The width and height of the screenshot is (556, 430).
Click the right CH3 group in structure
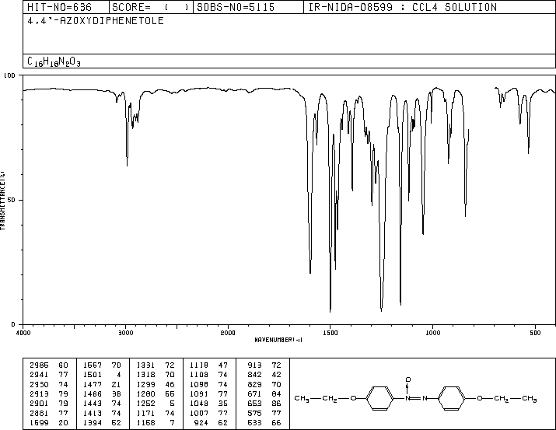(x=530, y=399)
